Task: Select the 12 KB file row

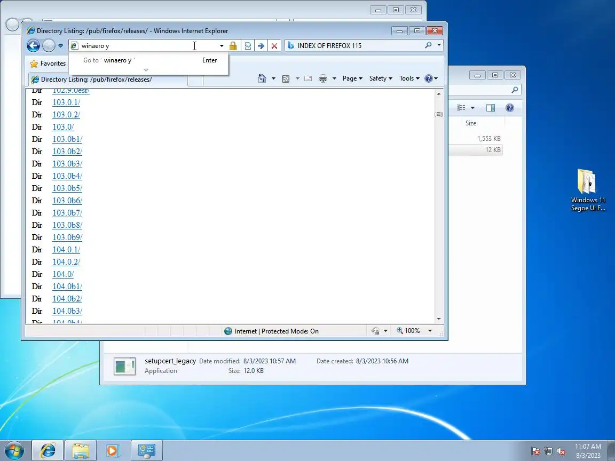Action: pos(476,150)
